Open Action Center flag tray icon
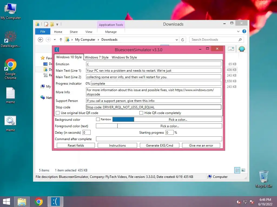Screen dimensions: 277x207 [252, 202]
